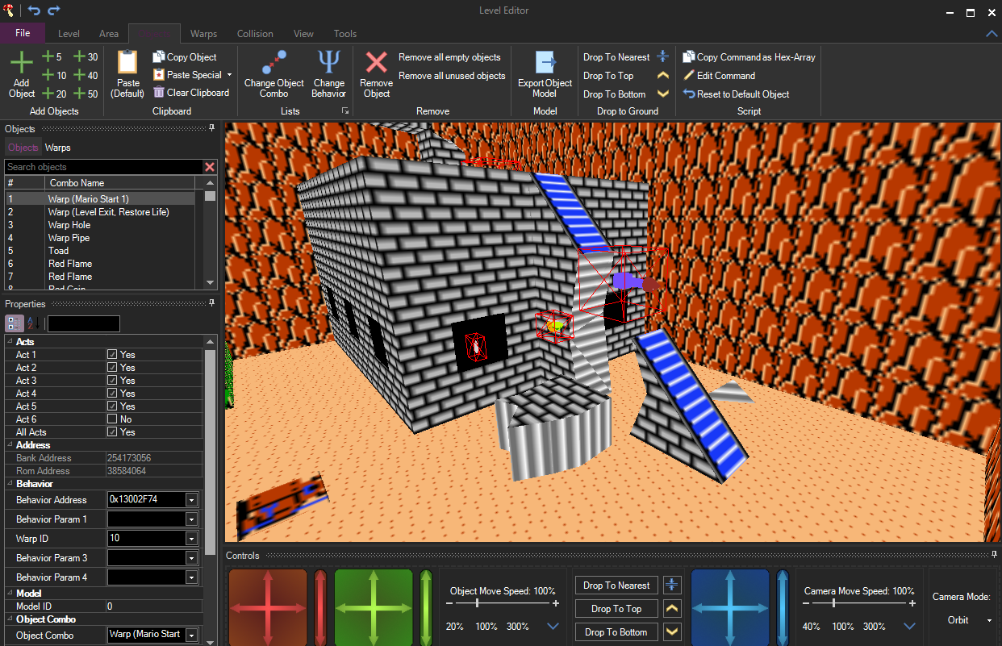Adjust the Object Move Speed slider
The width and height of the screenshot is (1002, 646).
point(478,603)
